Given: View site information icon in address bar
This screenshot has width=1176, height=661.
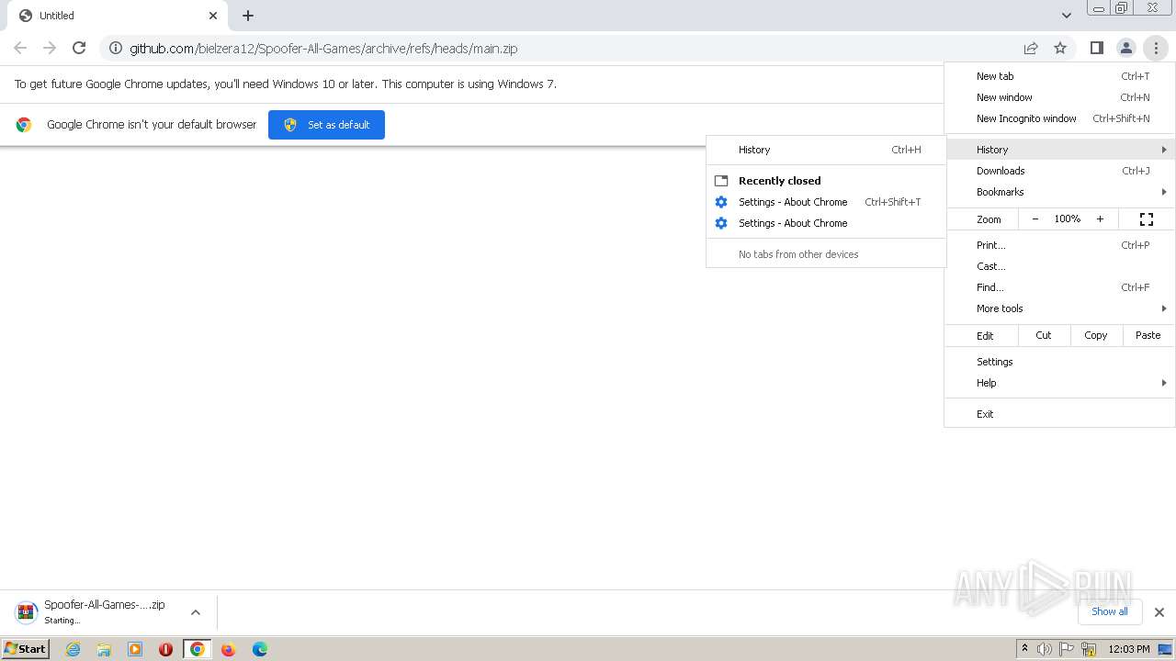Looking at the screenshot, I should pos(116,48).
